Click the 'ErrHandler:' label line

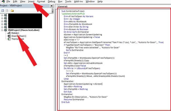[67, 95]
